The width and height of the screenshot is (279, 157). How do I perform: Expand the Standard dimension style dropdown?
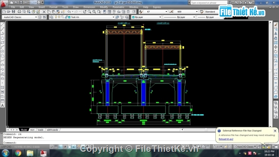pyautogui.click(x=211, y=12)
